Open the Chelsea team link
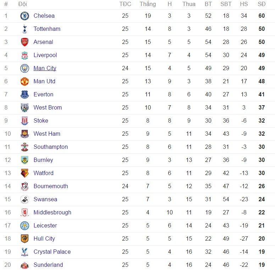The image size is (275, 270). [x=44, y=16]
